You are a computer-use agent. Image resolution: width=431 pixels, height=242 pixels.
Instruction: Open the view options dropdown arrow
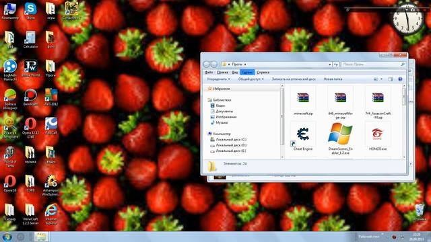381,79
